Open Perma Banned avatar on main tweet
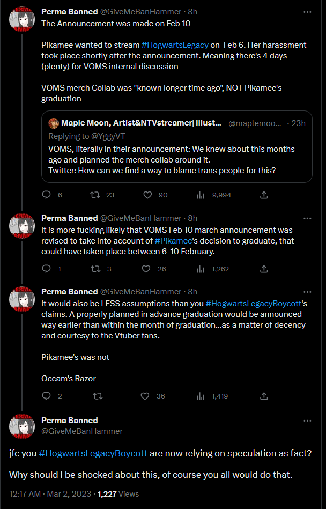This screenshot has width=326, height=509. tap(22, 426)
